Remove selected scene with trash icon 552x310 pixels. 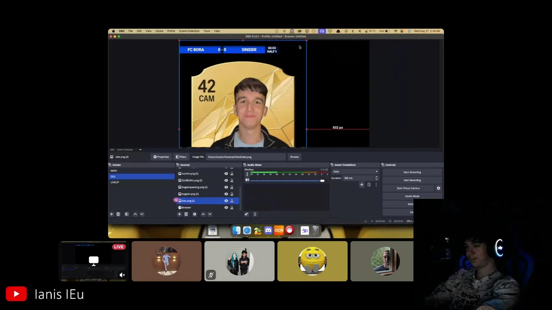tap(118, 214)
